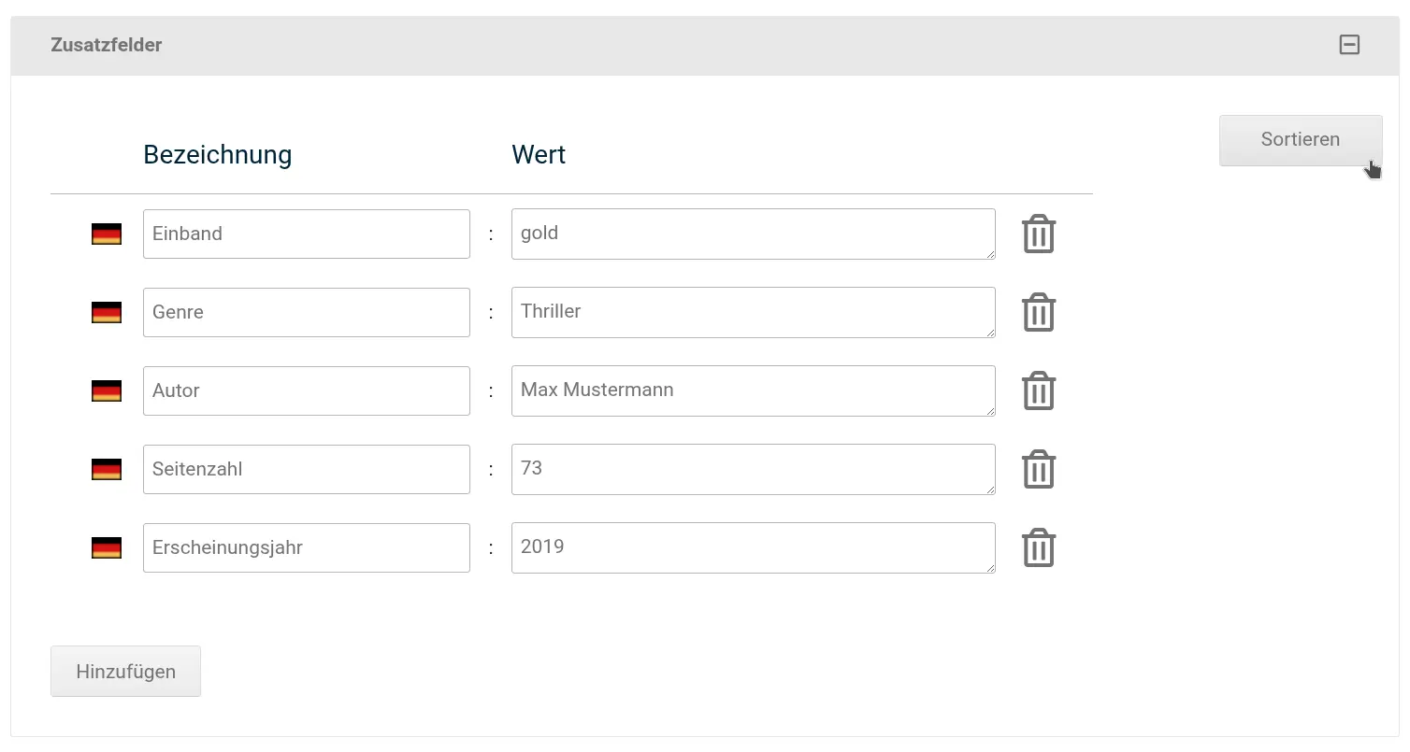Click the Hinzufügen button
This screenshot has height=752, width=1410.
125,671
